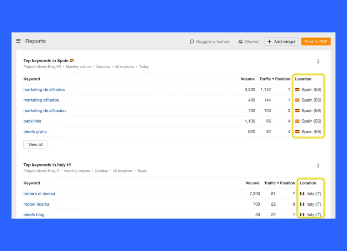Click Project: Ahrefs Blog IT subtitle text
This screenshot has width=347, height=251.
42,171
